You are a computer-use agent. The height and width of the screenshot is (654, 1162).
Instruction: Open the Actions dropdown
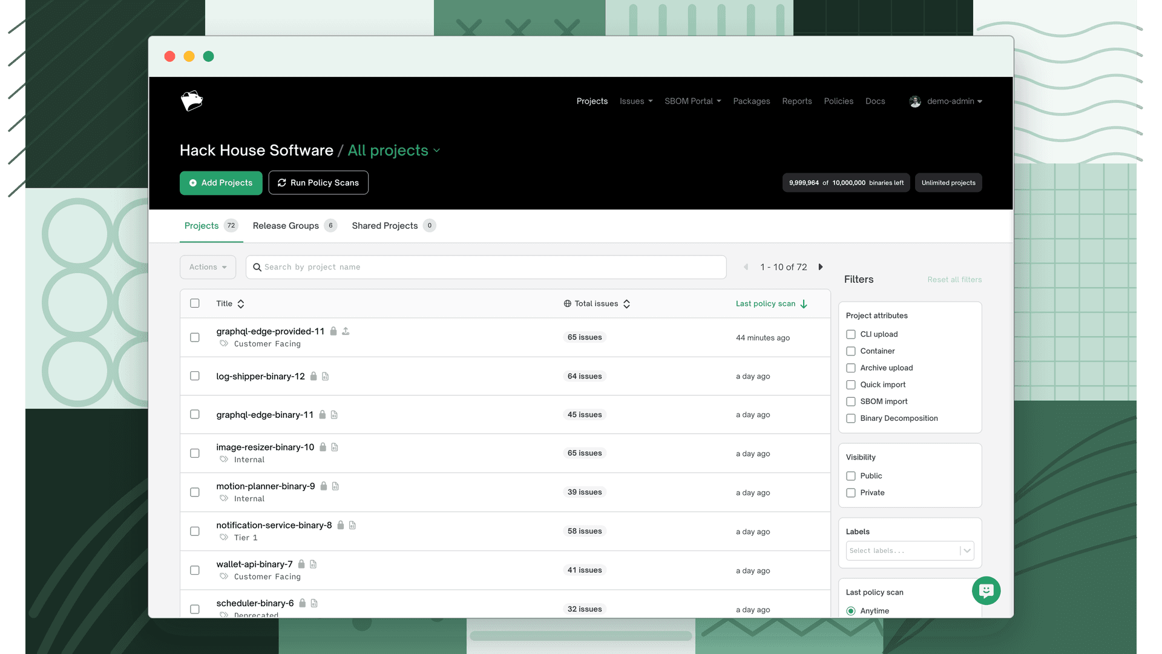point(208,267)
